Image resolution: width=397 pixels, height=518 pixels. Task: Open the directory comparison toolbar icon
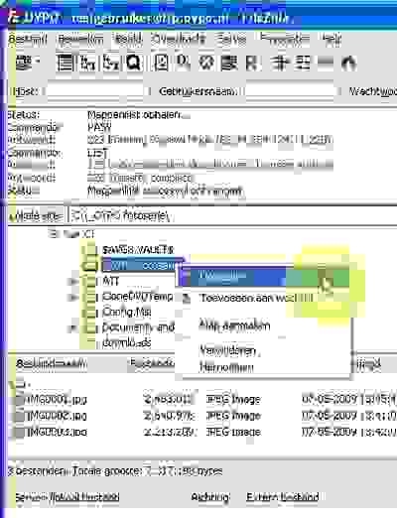(x=303, y=63)
